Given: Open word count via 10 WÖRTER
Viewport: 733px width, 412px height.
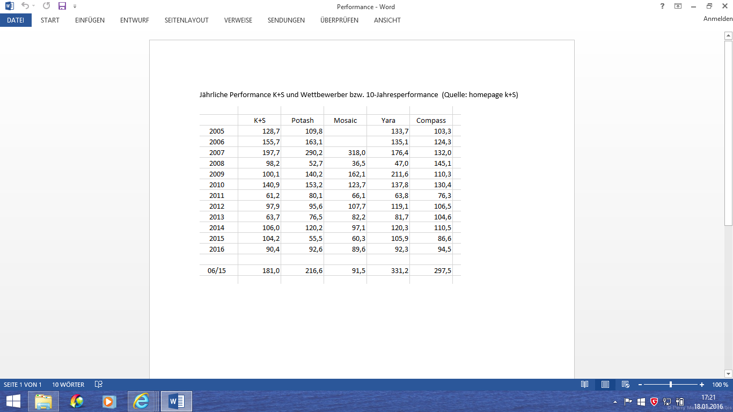Looking at the screenshot, I should pyautogui.click(x=68, y=385).
